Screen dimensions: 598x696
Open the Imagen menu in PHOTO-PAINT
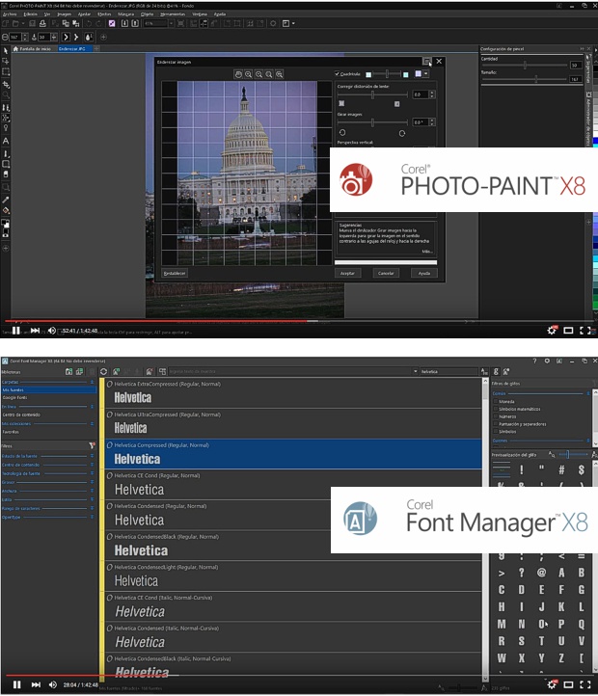[64, 14]
